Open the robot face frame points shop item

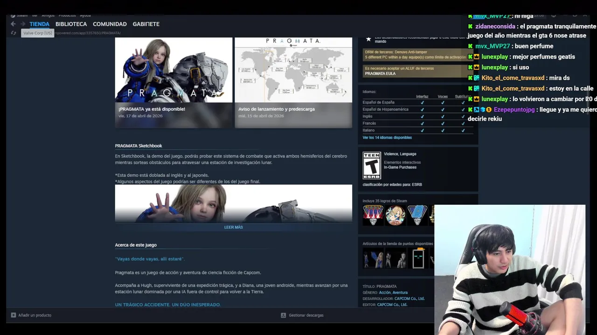click(418, 258)
